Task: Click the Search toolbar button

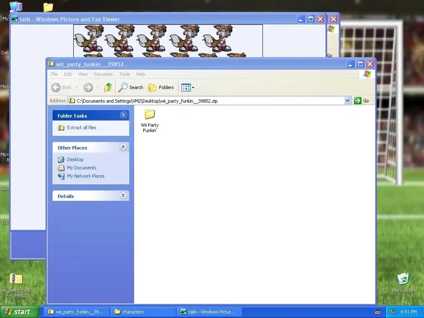Action: (131, 87)
